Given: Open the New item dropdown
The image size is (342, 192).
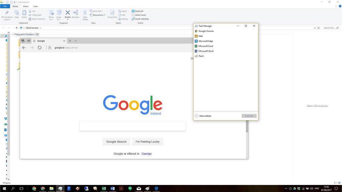Looking at the screenshot, I should coord(97,11).
